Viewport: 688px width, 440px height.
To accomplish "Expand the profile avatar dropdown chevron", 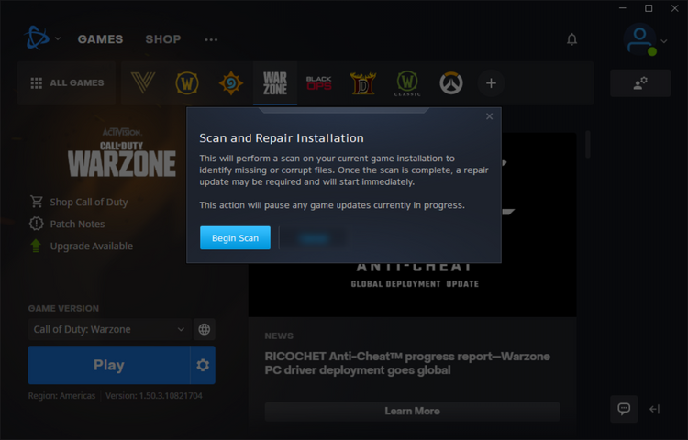I will 664,41.
